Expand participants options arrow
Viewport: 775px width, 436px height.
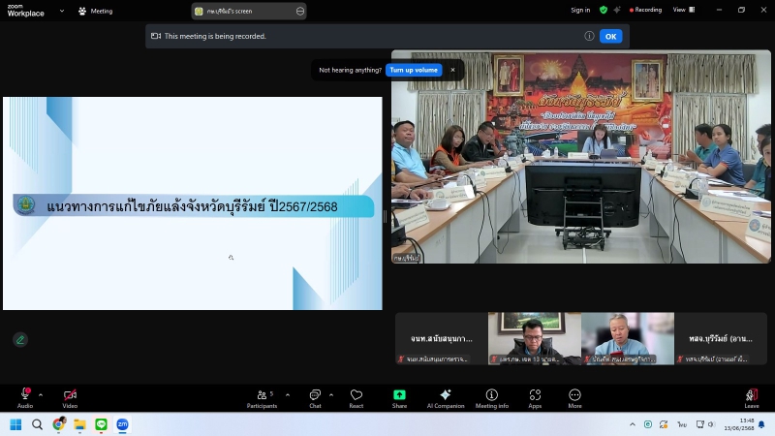288,395
